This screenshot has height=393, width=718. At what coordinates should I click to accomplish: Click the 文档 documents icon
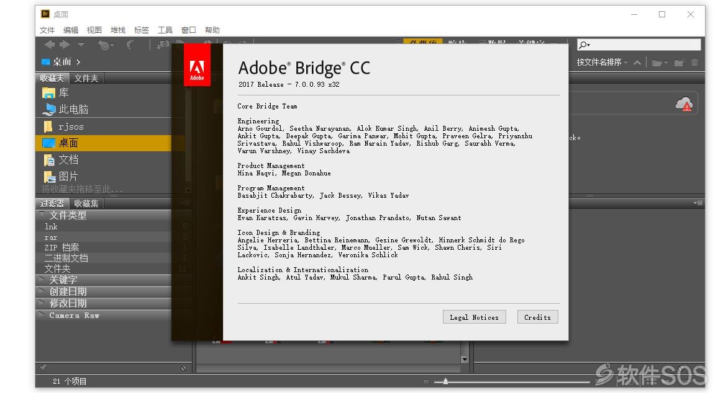click(x=49, y=160)
